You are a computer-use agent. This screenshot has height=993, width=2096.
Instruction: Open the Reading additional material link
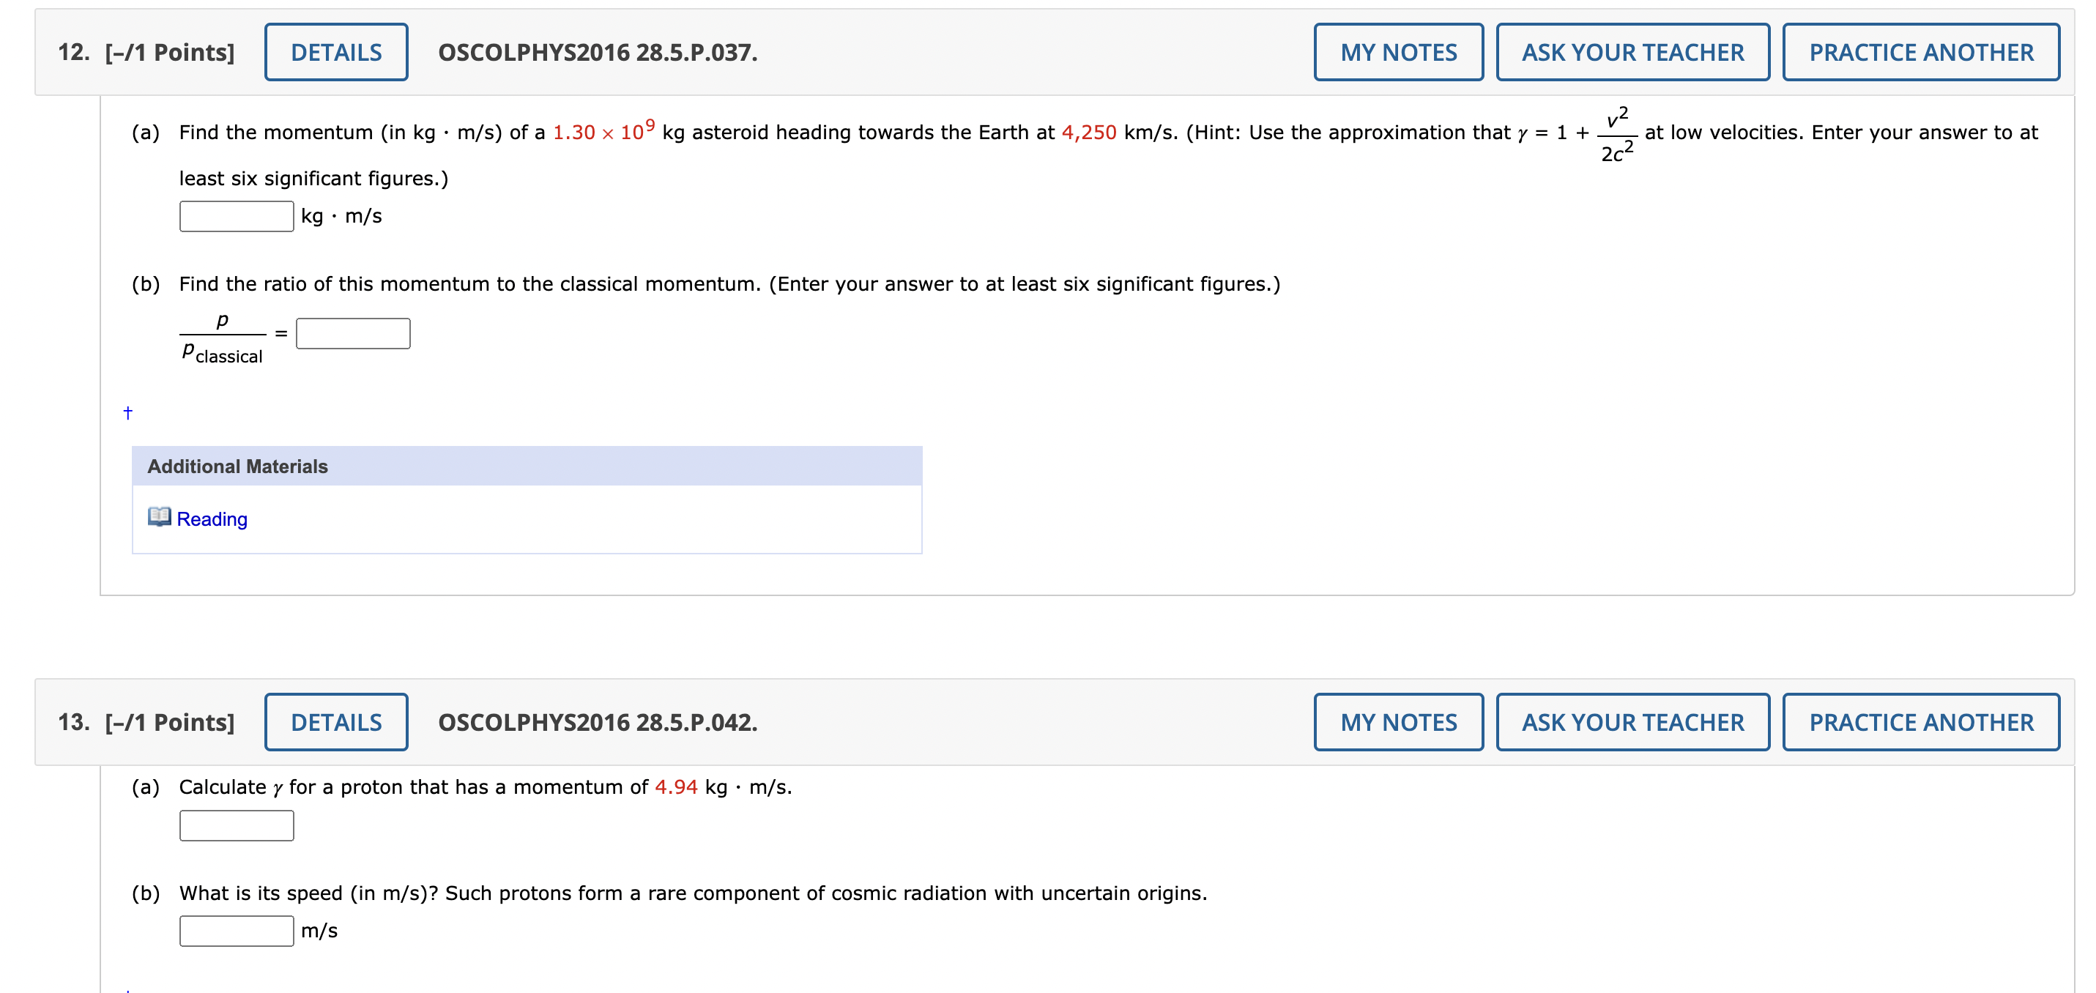[x=213, y=518]
